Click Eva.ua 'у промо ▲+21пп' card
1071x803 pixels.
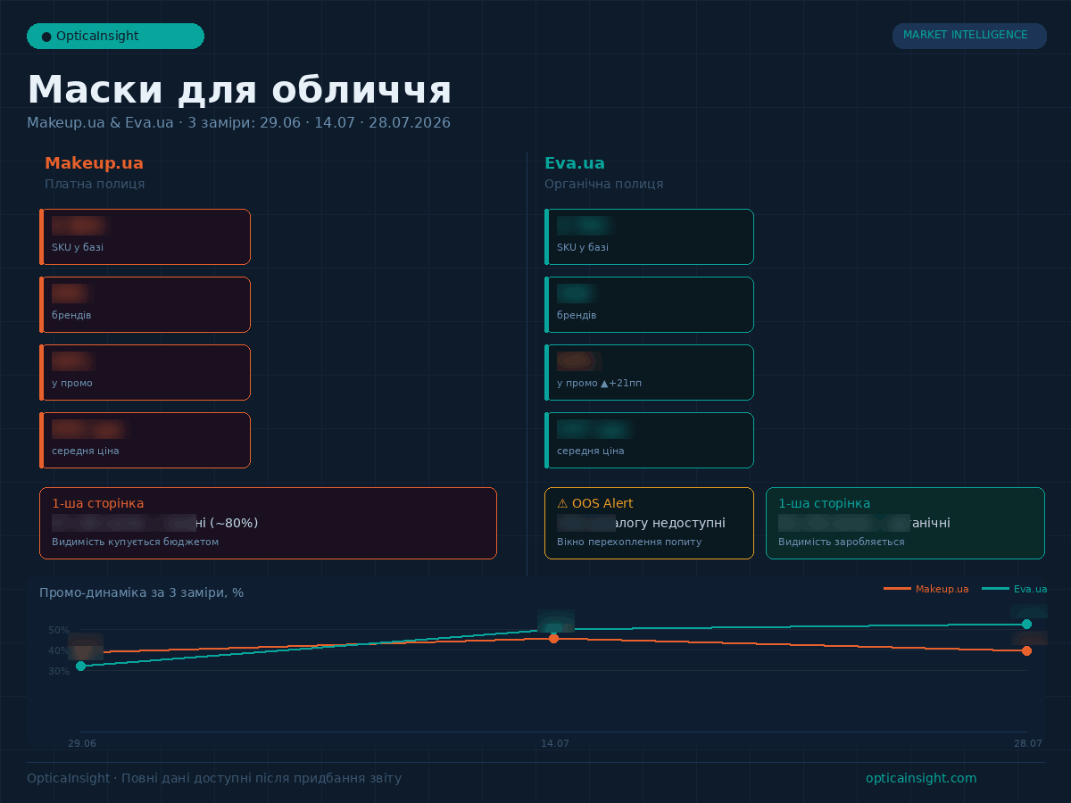click(649, 372)
